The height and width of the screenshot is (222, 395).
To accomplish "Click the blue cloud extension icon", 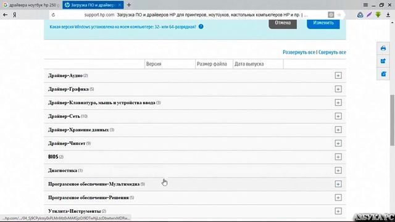I will click(x=360, y=15).
